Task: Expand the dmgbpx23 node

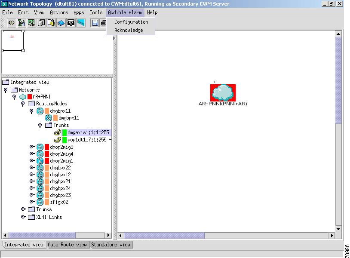Action: pyautogui.click(x=32, y=195)
